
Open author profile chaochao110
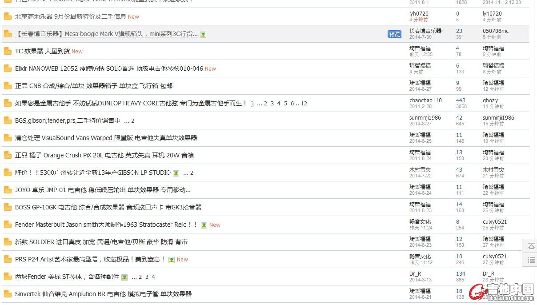click(425, 100)
